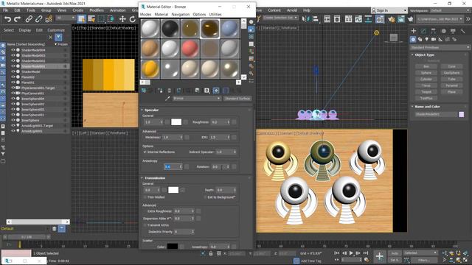Select the Lights category in Create panel
The width and height of the screenshot is (472, 265).
click(x=426, y=39)
